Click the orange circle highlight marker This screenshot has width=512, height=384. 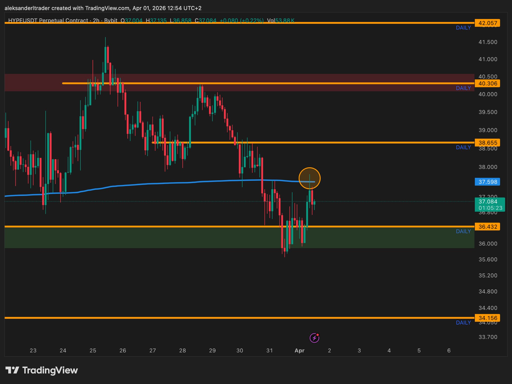[309, 178]
